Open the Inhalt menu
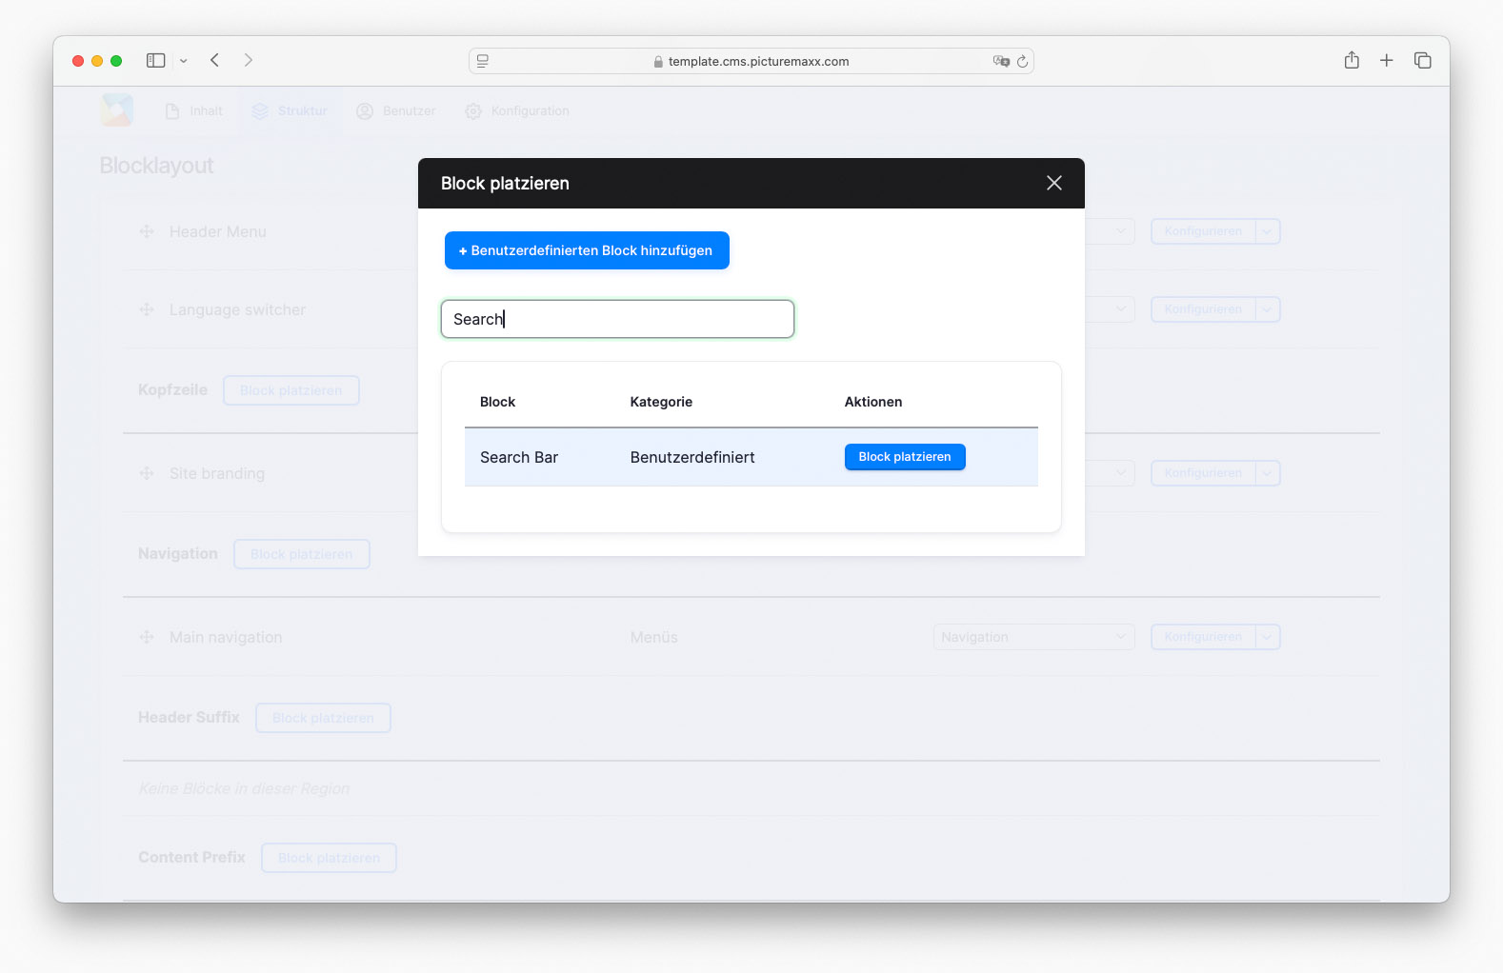The image size is (1503, 973). tap(194, 111)
